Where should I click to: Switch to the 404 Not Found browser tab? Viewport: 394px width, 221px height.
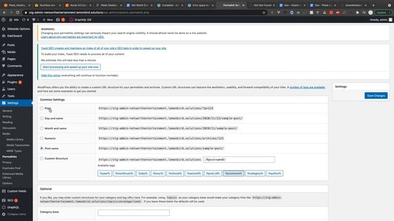pyautogui.click(x=262, y=5)
